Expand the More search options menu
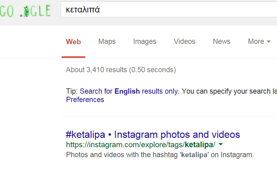Image resolution: width=277 pixels, height=169 pixels. pyautogui.click(x=259, y=41)
